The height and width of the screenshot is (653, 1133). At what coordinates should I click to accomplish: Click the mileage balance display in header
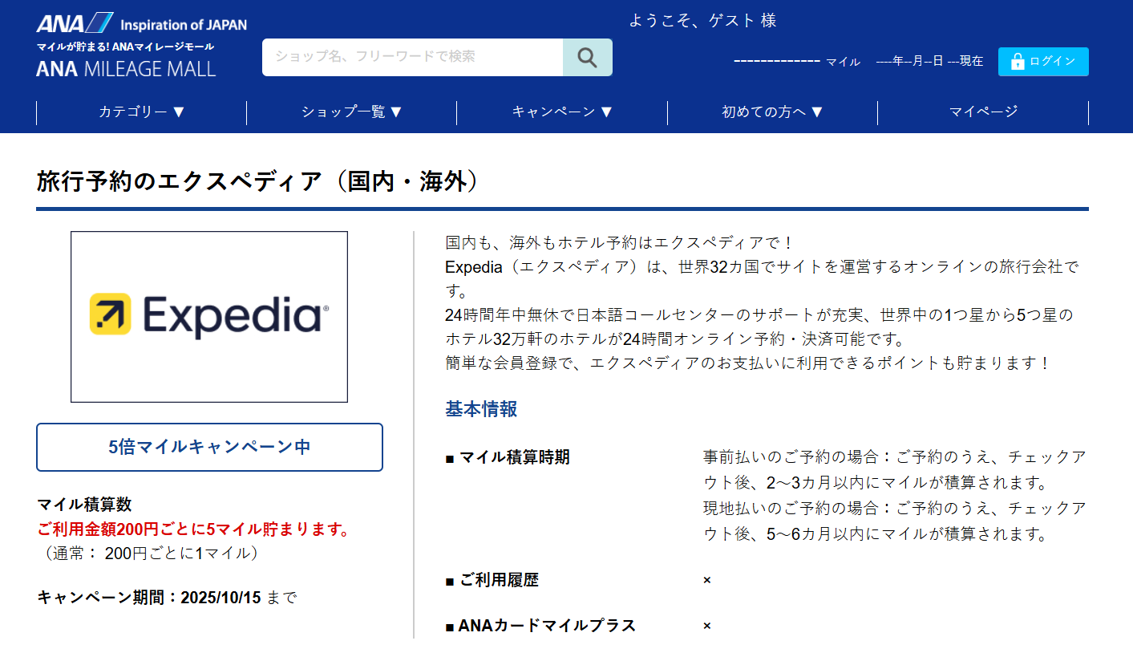796,62
